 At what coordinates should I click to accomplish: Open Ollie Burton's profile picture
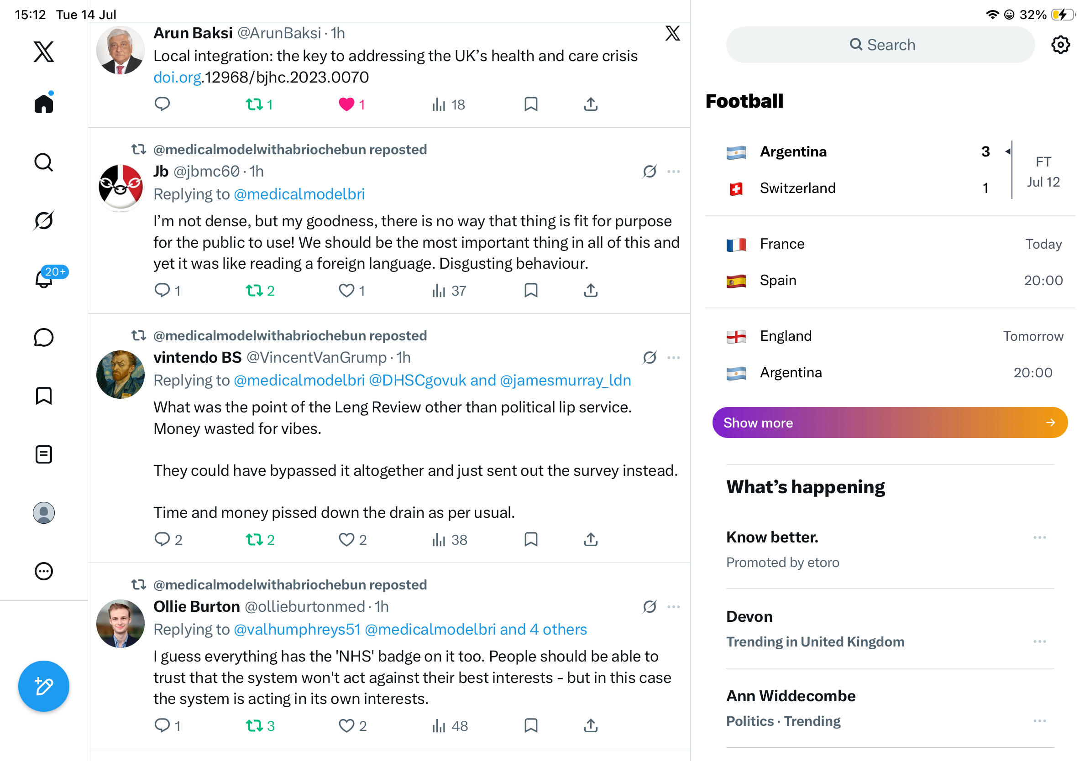tap(121, 623)
